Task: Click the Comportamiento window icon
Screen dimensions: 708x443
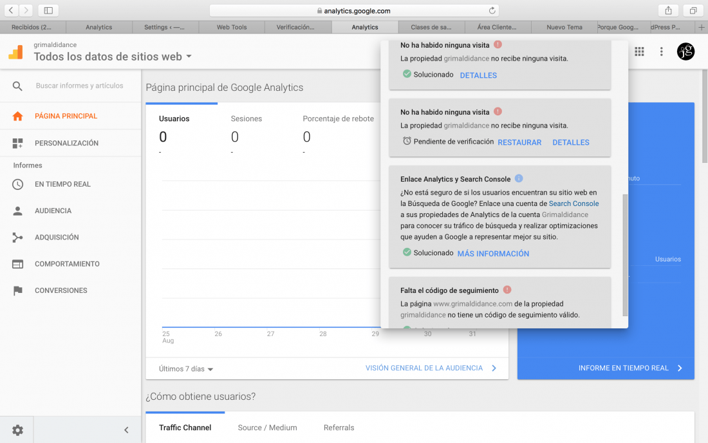Action: (17, 264)
